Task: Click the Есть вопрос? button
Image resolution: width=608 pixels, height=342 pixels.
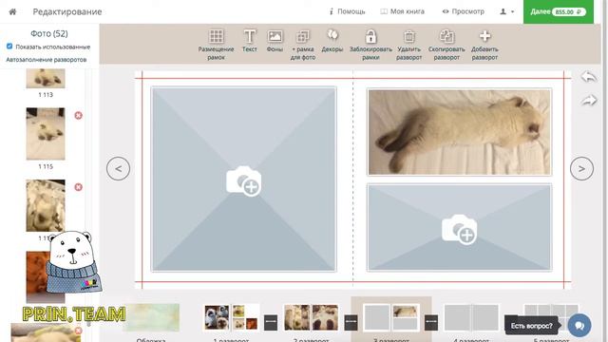Action: click(531, 326)
